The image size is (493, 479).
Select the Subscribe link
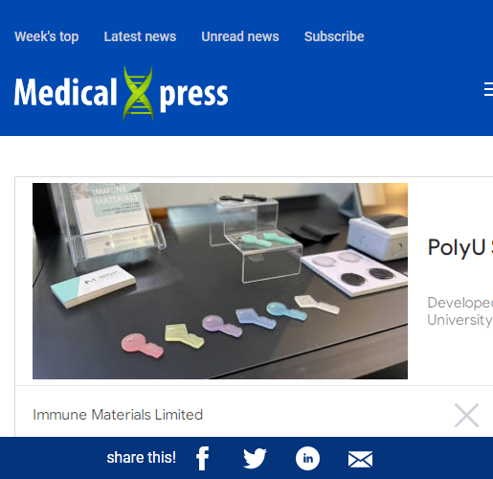[x=334, y=36]
